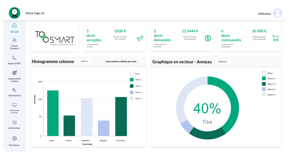Screen dimensions: 289x156
Task: Click 'Interventions rélisées par mois' subtitle
Action: pyautogui.click(x=121, y=61)
